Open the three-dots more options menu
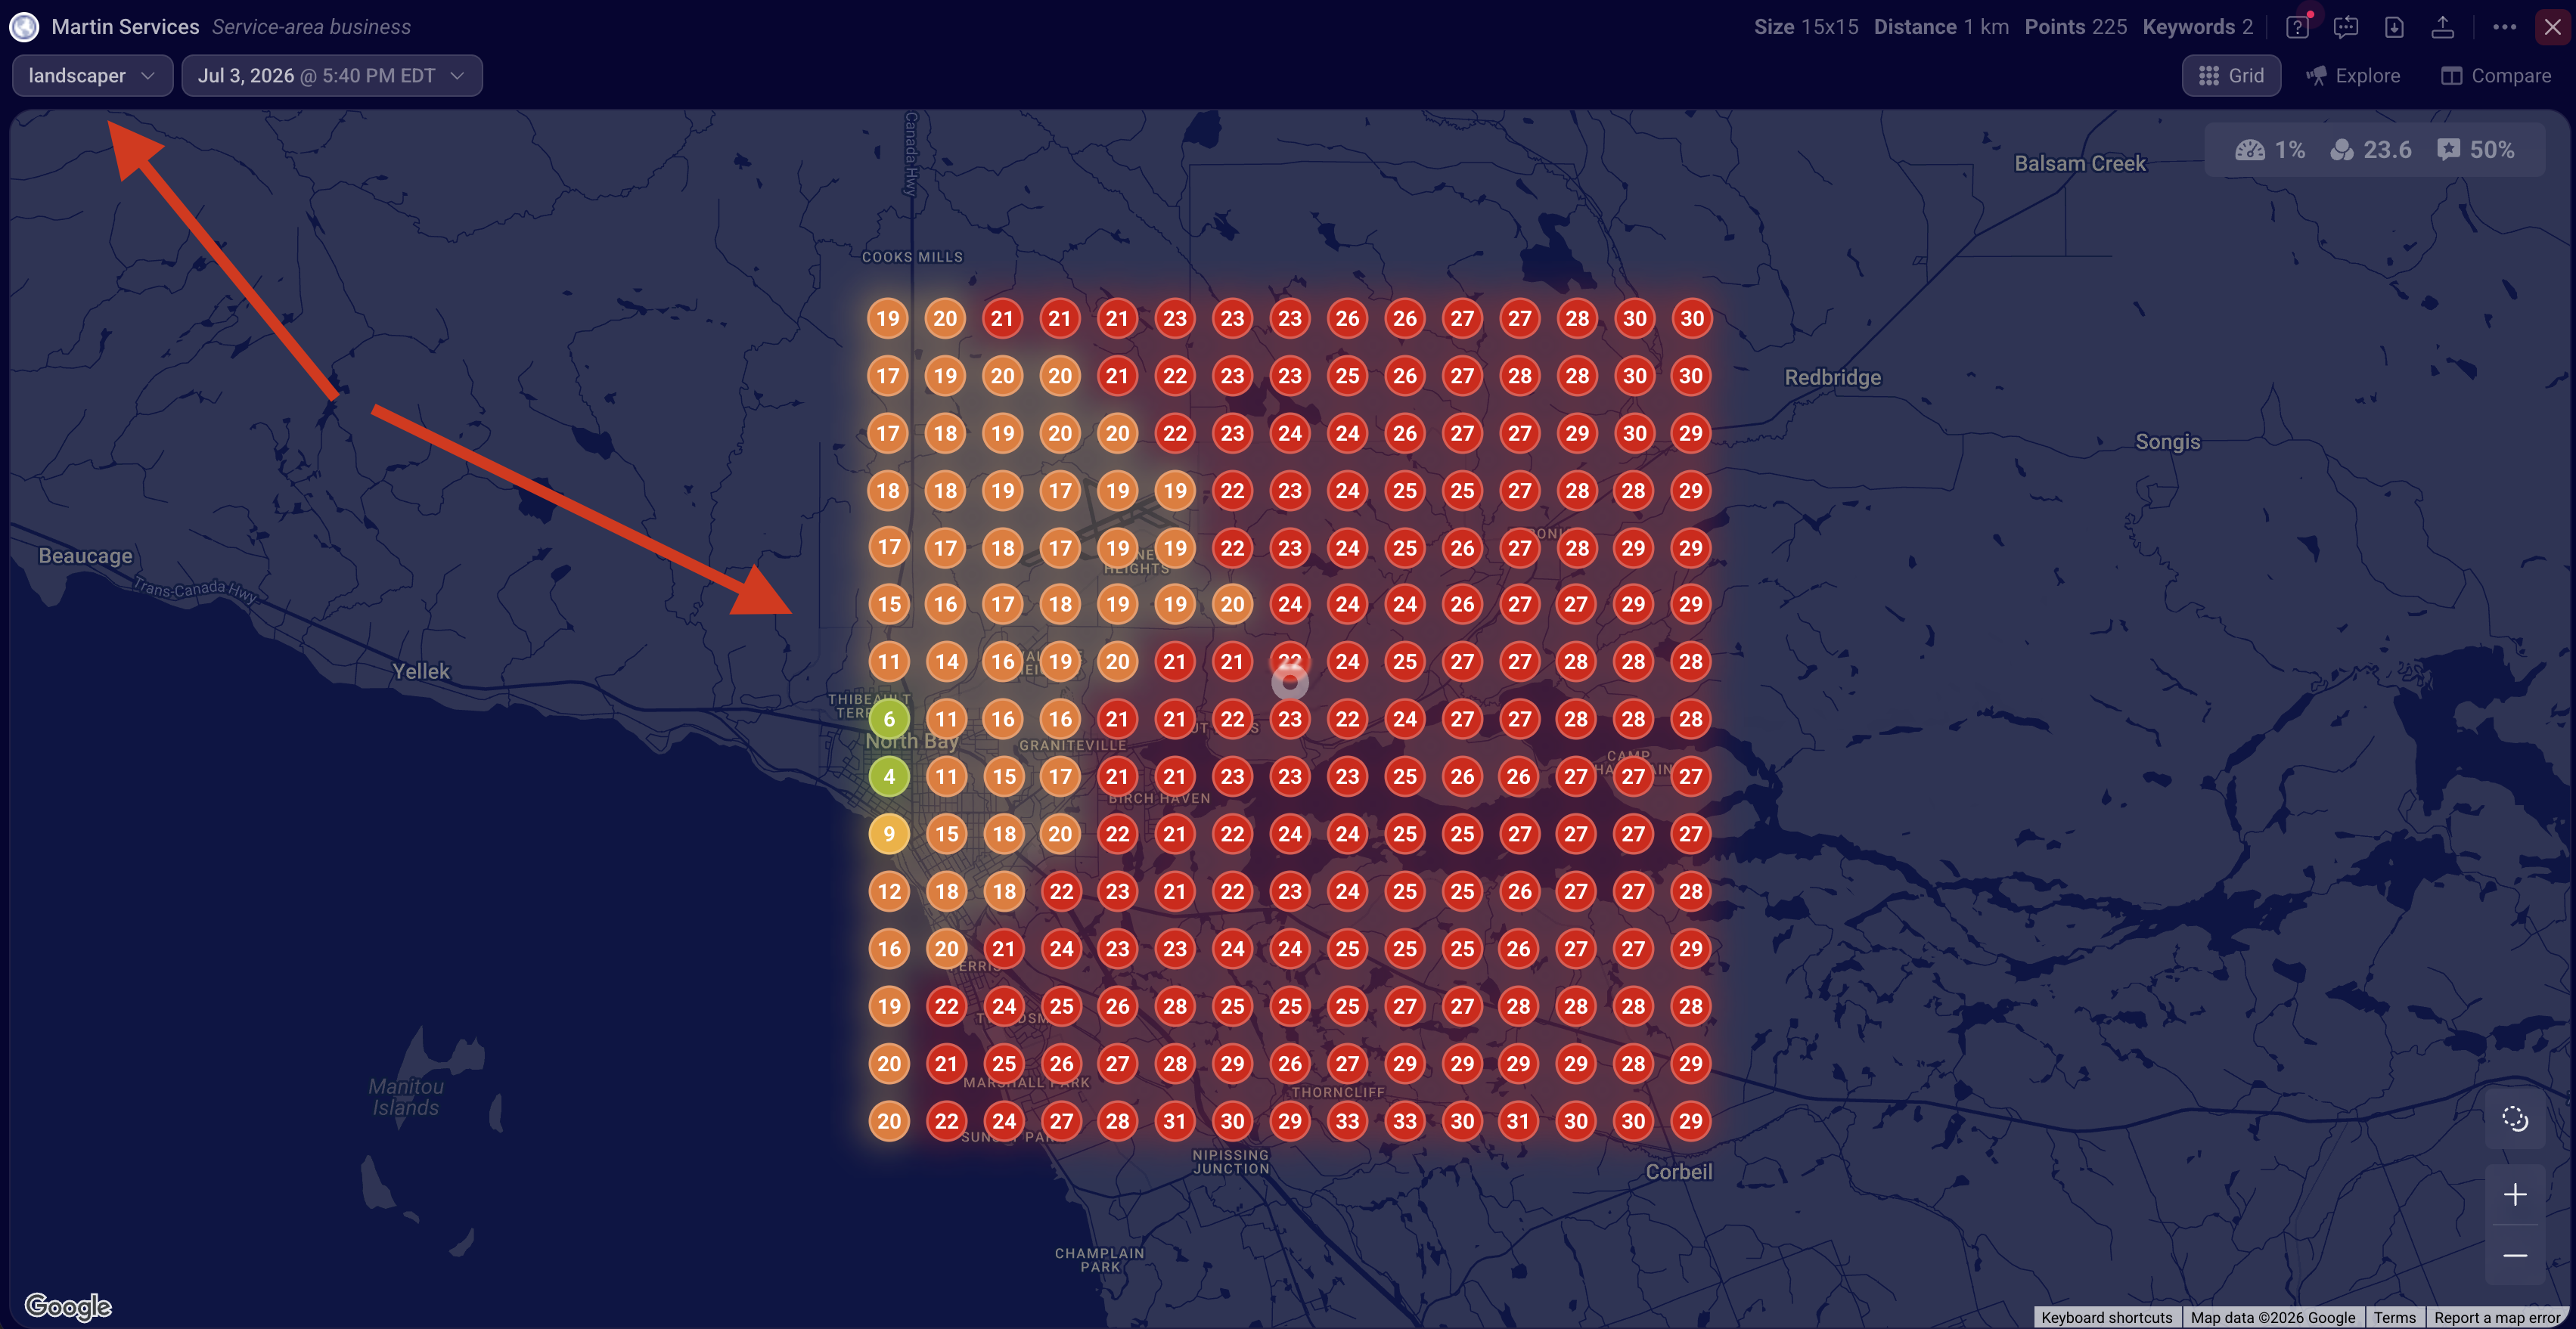The height and width of the screenshot is (1329, 2576). click(2504, 27)
